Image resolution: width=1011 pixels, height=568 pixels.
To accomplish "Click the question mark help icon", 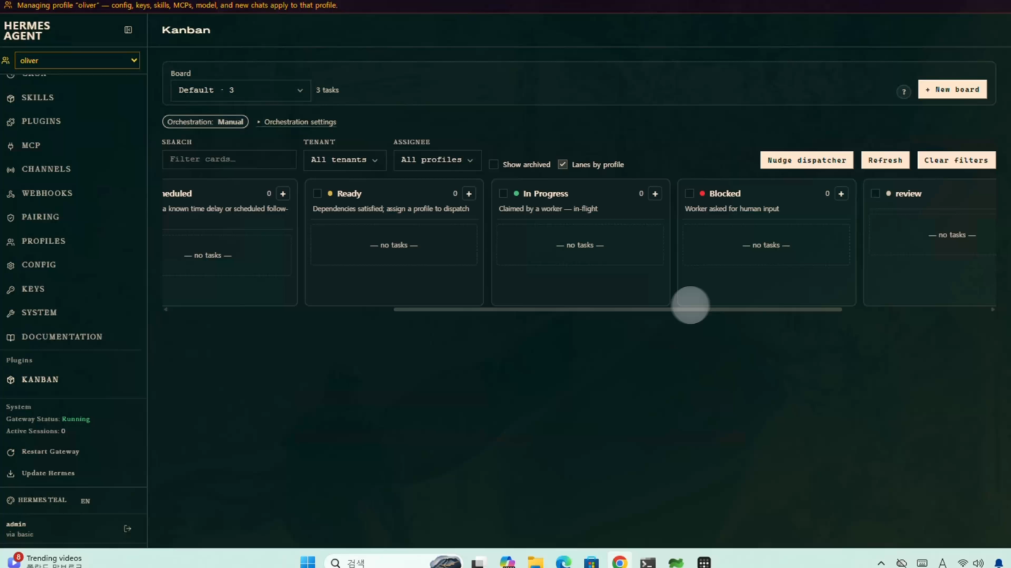I will [904, 92].
